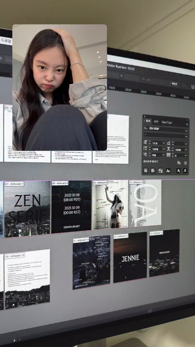Toggle the glyph snap options icon beside info
This screenshot has width=195, height=347.
179,163
